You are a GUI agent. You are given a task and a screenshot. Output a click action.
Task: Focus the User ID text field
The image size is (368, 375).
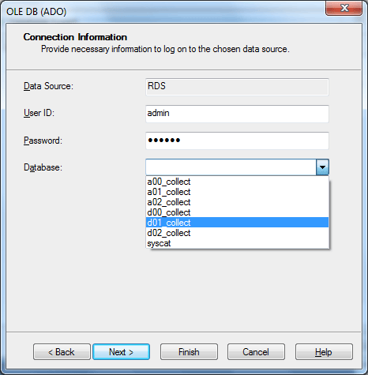(x=237, y=114)
